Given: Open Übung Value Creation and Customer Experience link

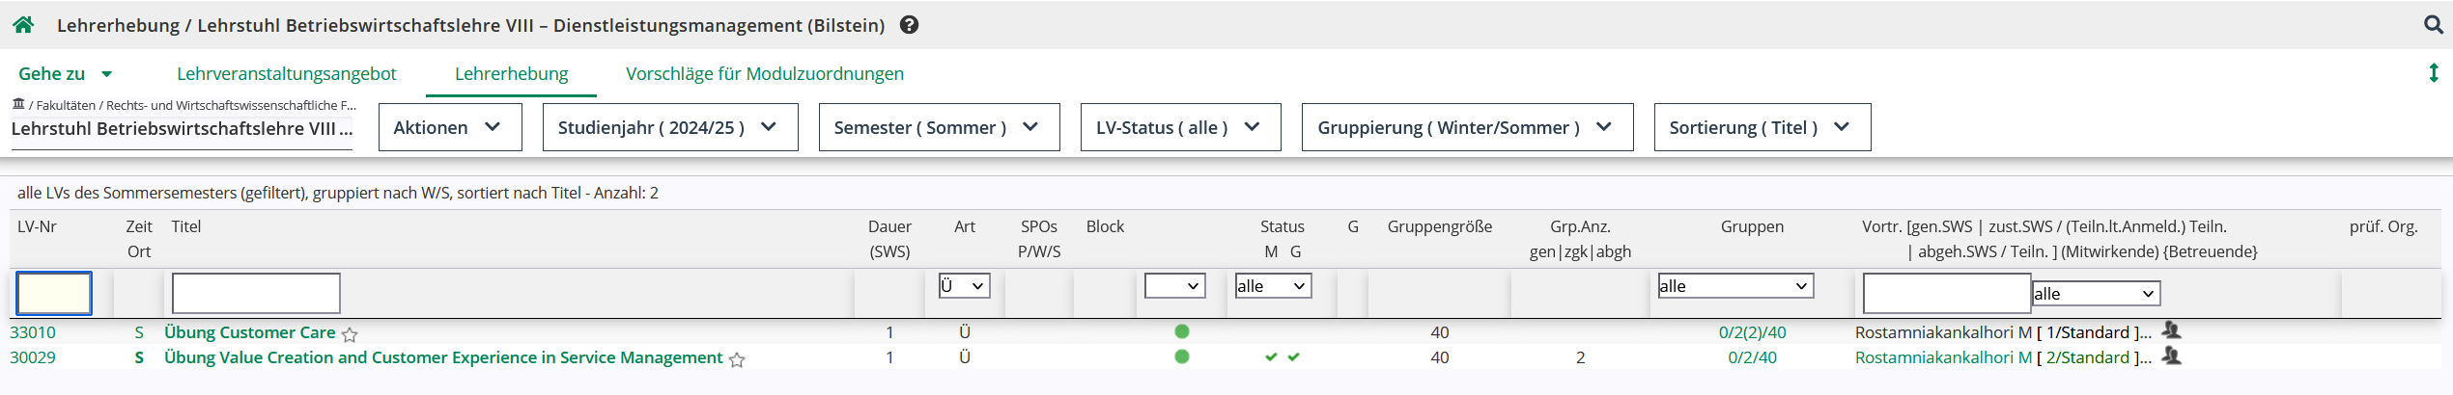Looking at the screenshot, I should (x=443, y=357).
